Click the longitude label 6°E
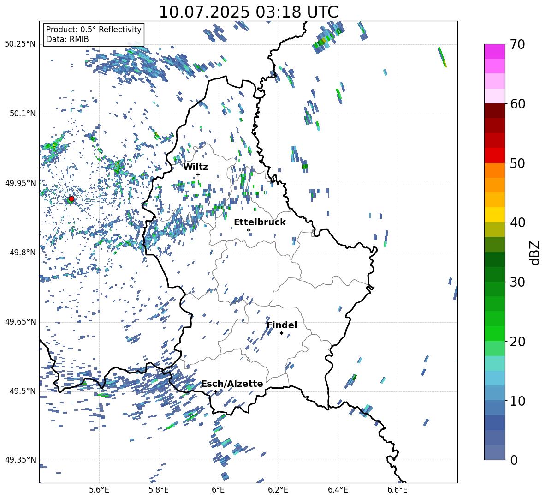 tap(218, 490)
